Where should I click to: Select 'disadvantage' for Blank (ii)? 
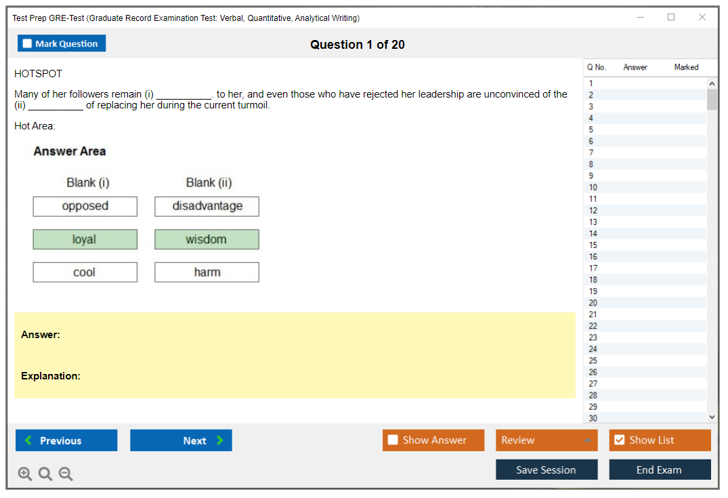[x=207, y=207]
